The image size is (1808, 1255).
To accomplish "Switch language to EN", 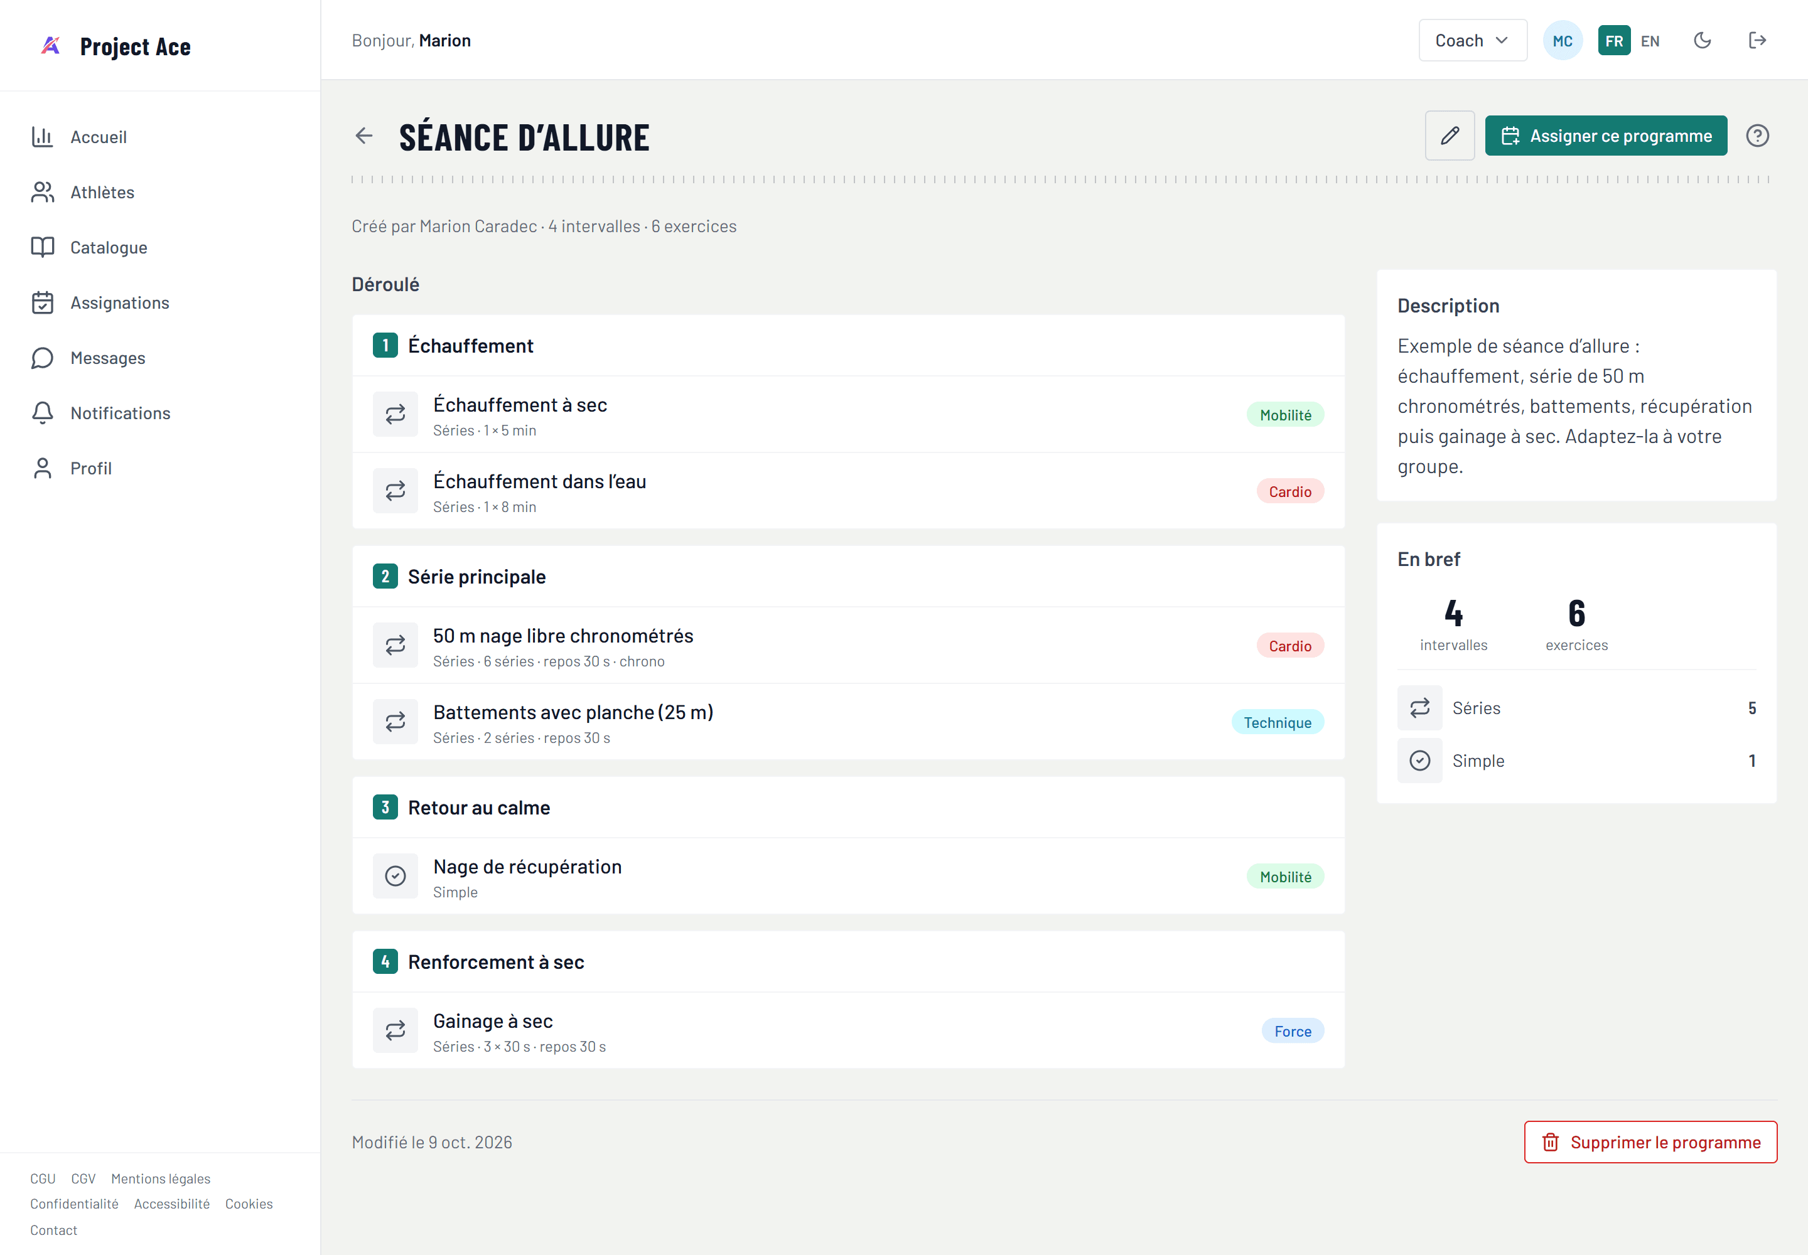I will (x=1650, y=40).
